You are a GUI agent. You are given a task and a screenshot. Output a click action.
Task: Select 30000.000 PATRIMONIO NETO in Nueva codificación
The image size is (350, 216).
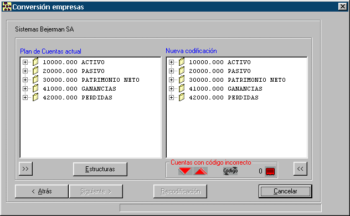237,80
